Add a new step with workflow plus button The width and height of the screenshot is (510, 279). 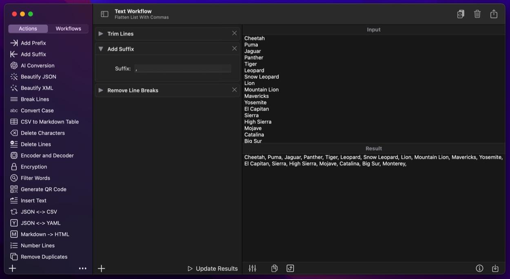pos(102,268)
